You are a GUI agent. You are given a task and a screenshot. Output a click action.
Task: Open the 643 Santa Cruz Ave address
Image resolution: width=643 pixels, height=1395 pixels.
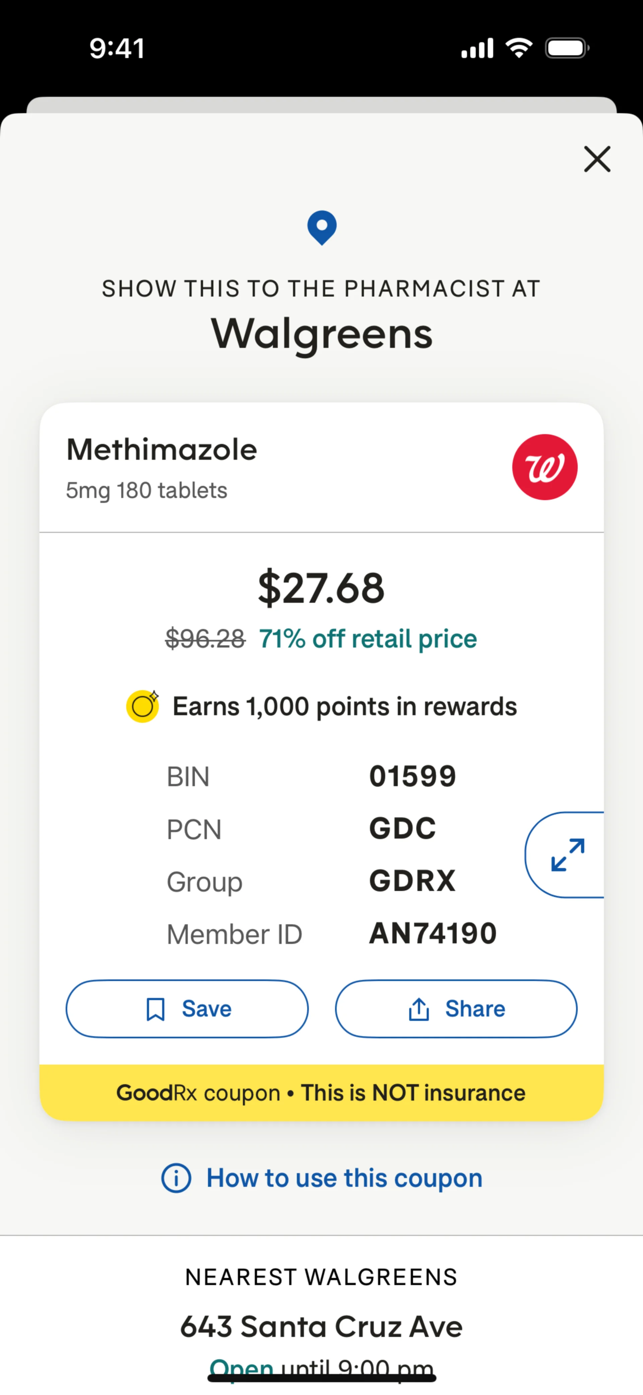[x=321, y=1327]
